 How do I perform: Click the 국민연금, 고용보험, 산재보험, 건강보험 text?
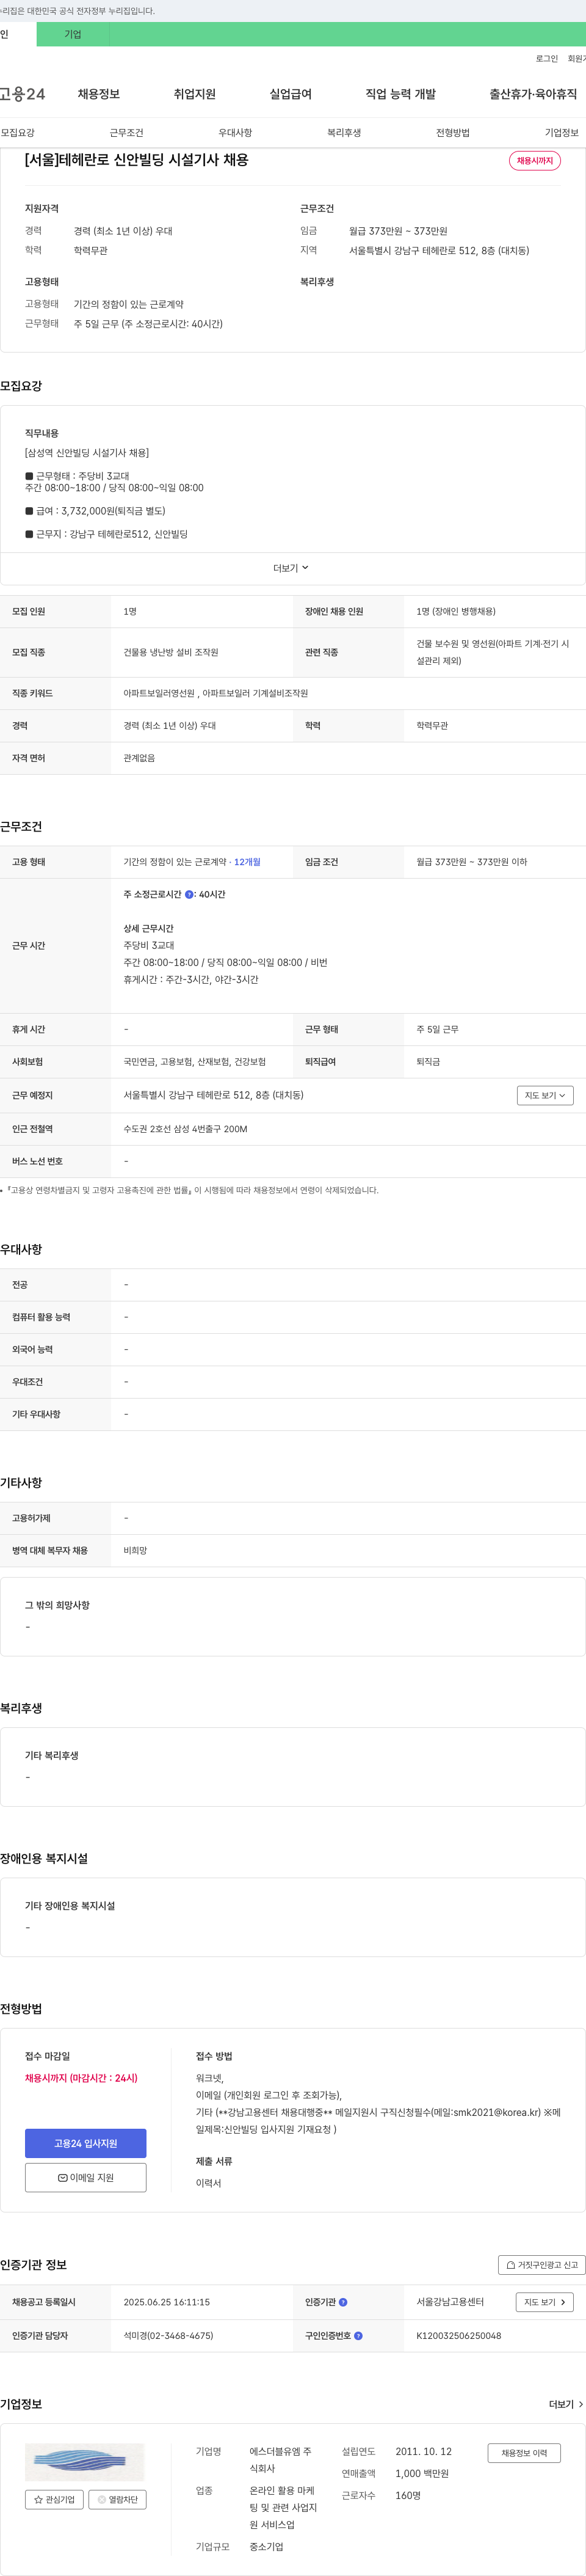coord(195,1062)
